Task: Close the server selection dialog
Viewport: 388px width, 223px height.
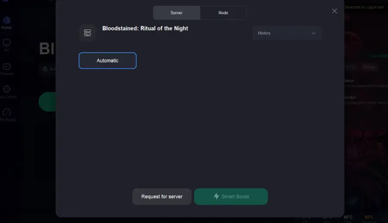Action: click(335, 11)
